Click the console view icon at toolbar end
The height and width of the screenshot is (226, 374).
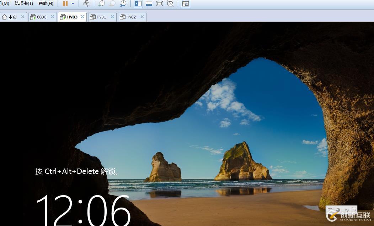pos(185,4)
